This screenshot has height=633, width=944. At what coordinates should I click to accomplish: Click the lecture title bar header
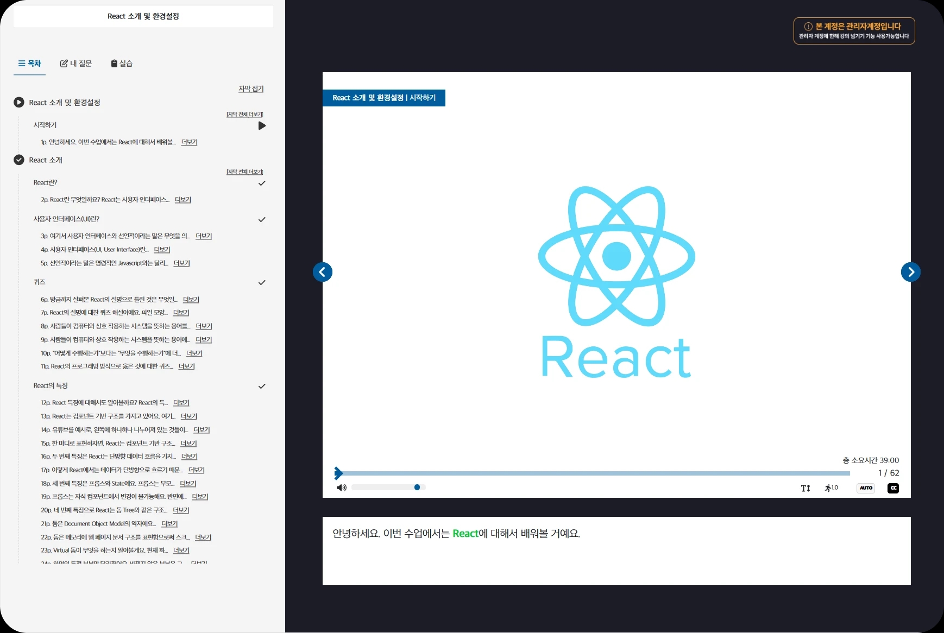click(x=143, y=16)
